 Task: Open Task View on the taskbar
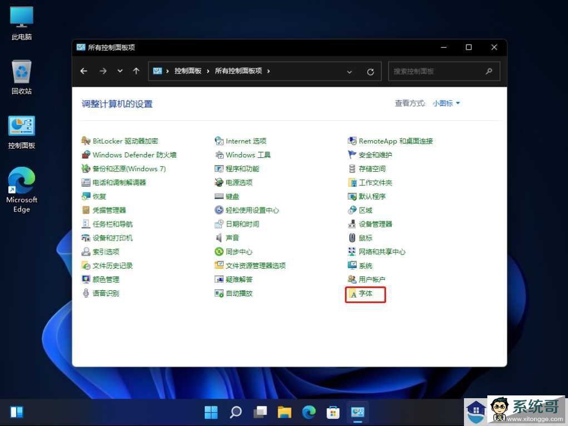tap(260, 412)
